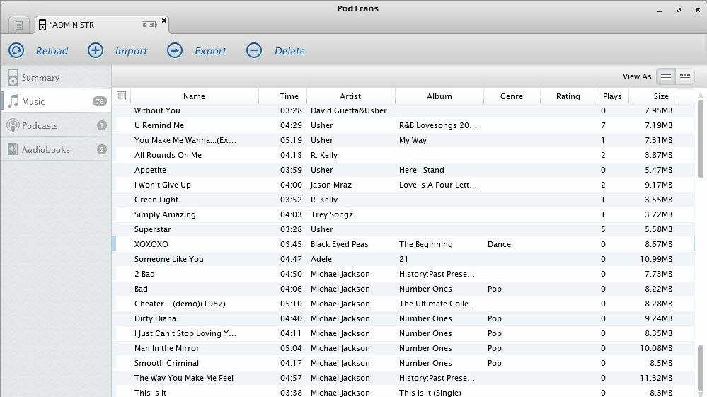Select the song U Remind Me
The image size is (707, 397).
(x=159, y=125)
